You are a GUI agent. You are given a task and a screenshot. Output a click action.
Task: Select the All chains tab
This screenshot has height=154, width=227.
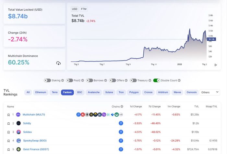click(x=28, y=92)
